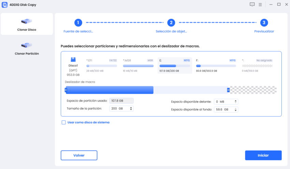Screen dimensions: 290x169
Task: Click the Volver button
Action: 79,155
